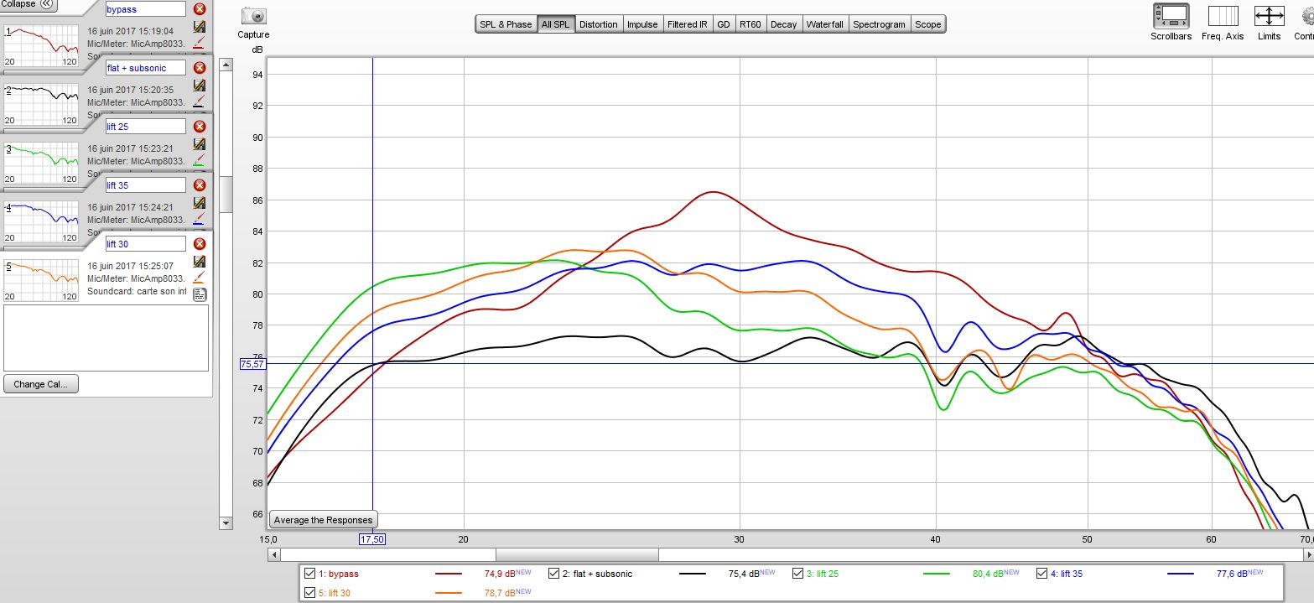Click the graph horizontal scrollbar thumb
The width and height of the screenshot is (1314, 603).
click(577, 554)
